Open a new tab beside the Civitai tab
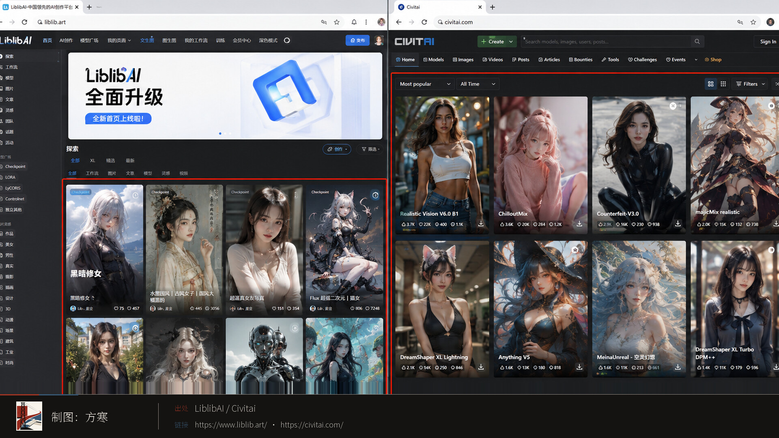This screenshot has width=779, height=438. [x=493, y=7]
